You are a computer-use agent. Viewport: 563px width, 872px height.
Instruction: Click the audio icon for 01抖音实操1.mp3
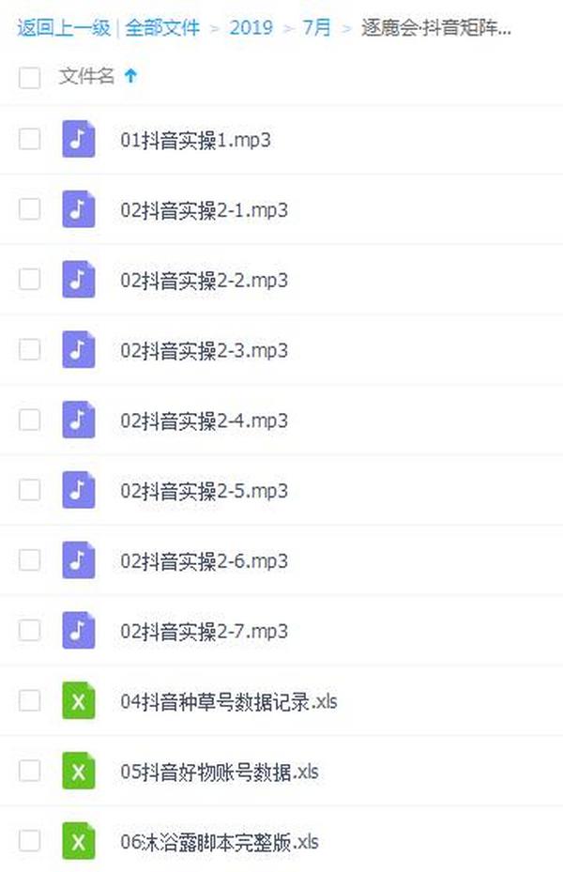tap(79, 140)
